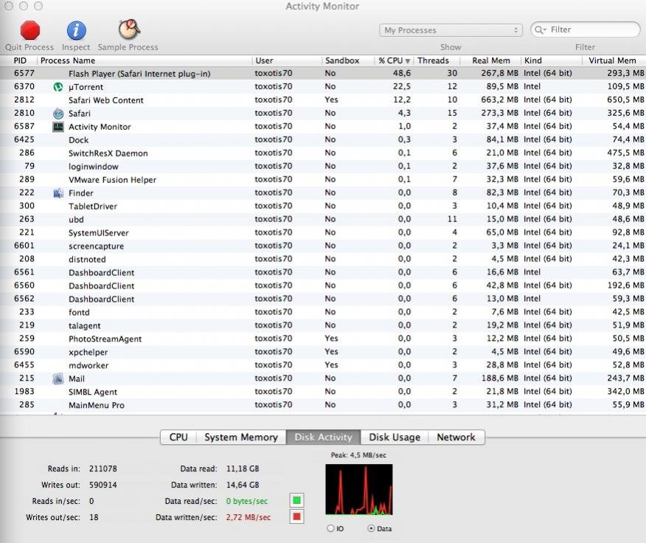
Task: Click the green data read color swatch
Action: pyautogui.click(x=298, y=502)
